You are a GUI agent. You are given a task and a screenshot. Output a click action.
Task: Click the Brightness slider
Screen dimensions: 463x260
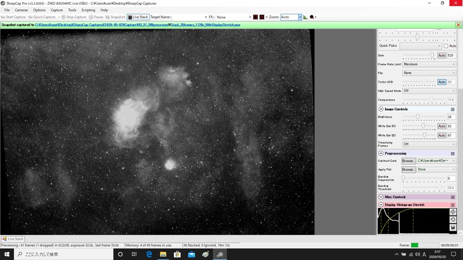tap(424, 117)
